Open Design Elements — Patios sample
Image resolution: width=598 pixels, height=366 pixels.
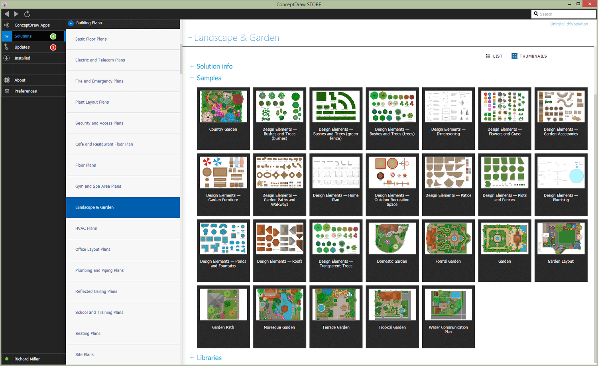click(x=448, y=185)
